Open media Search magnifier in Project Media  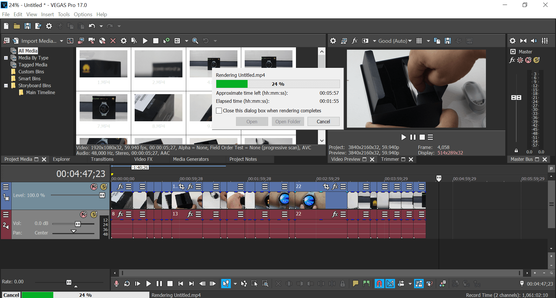point(195,41)
